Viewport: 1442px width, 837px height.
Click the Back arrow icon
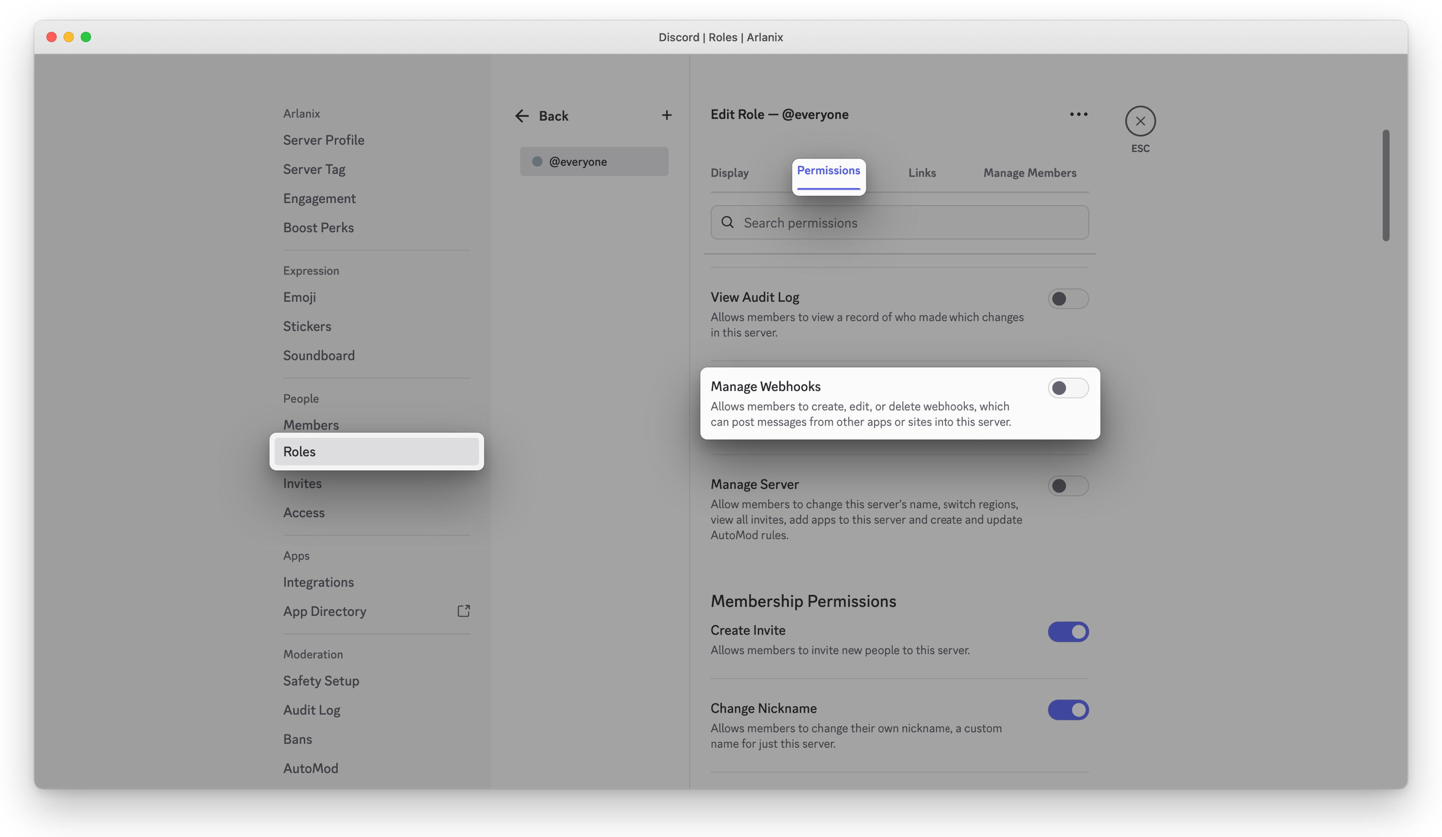[521, 116]
